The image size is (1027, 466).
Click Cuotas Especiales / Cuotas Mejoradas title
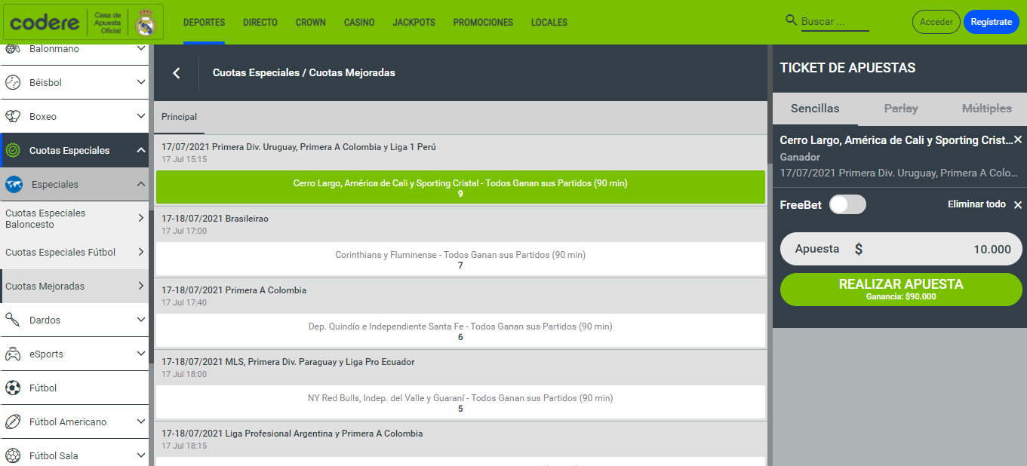304,73
